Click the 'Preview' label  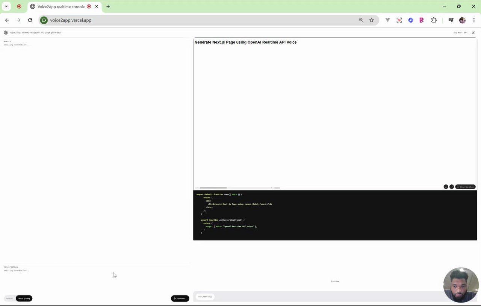pyautogui.click(x=335, y=281)
